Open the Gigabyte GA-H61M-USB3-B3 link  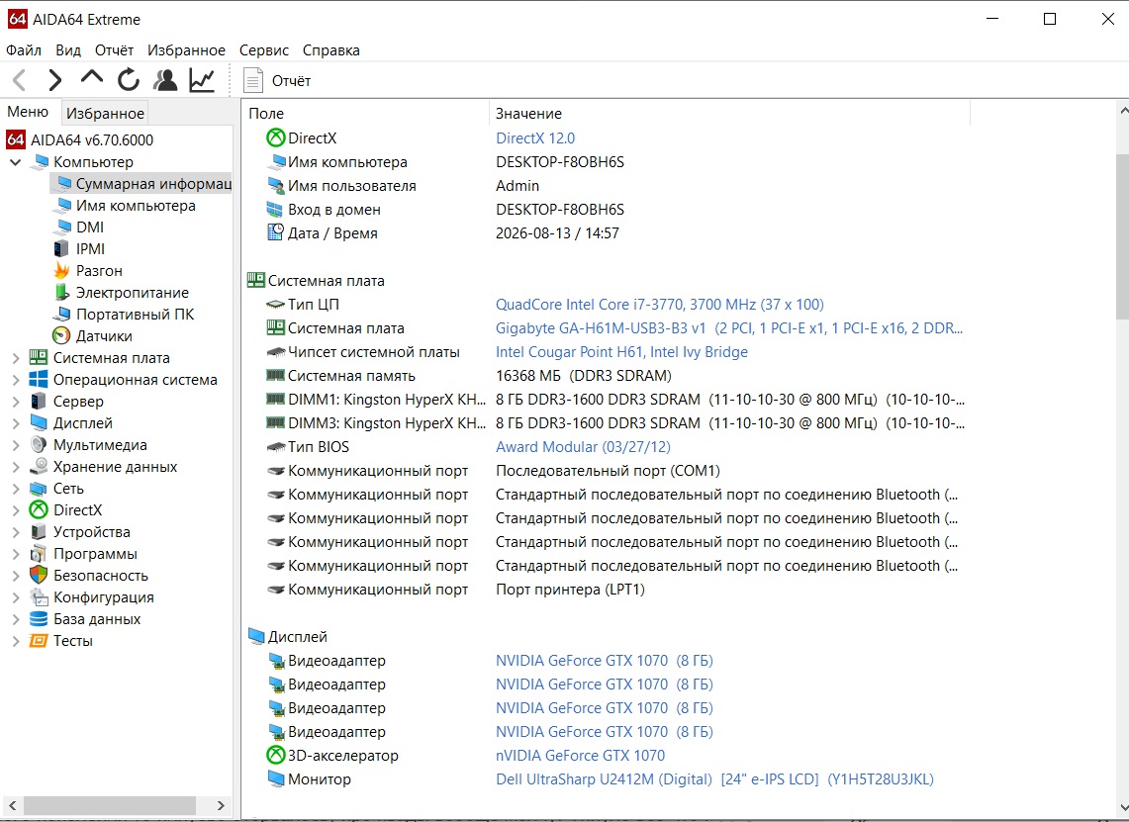728,327
